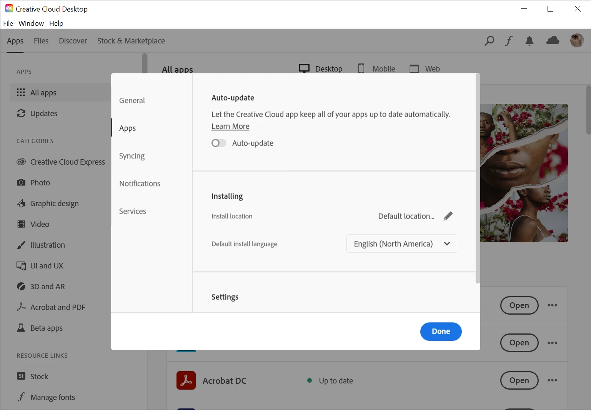Click the Apps tab in top navigation
The image size is (591, 410).
click(15, 41)
